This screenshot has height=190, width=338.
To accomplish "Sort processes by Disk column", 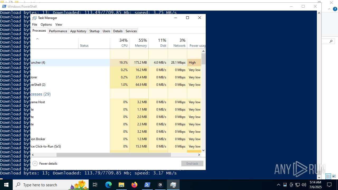I will [x=158, y=43].
